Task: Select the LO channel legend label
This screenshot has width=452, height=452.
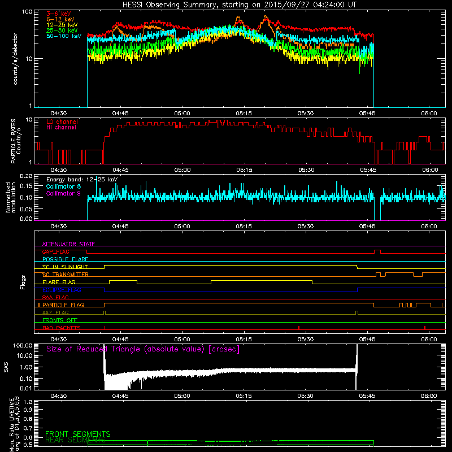Action: pyautogui.click(x=62, y=121)
